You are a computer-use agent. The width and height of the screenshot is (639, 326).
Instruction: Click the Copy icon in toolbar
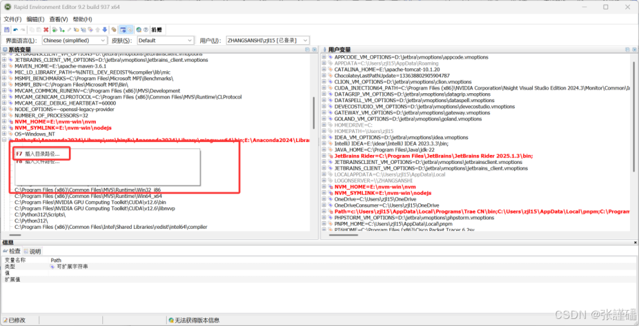coord(32,30)
